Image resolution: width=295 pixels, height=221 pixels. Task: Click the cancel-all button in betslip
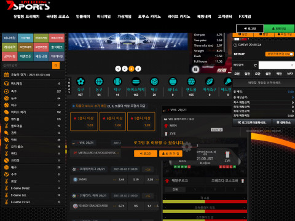283,122
